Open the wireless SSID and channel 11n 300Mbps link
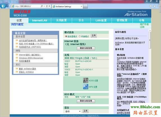This screenshot has height=117, width=161. click(x=36, y=44)
